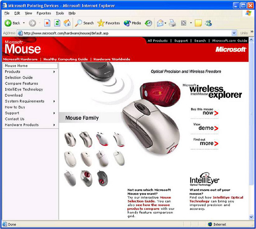Open the Media globe toolbar button
The image size is (256, 229).
click(132, 23)
